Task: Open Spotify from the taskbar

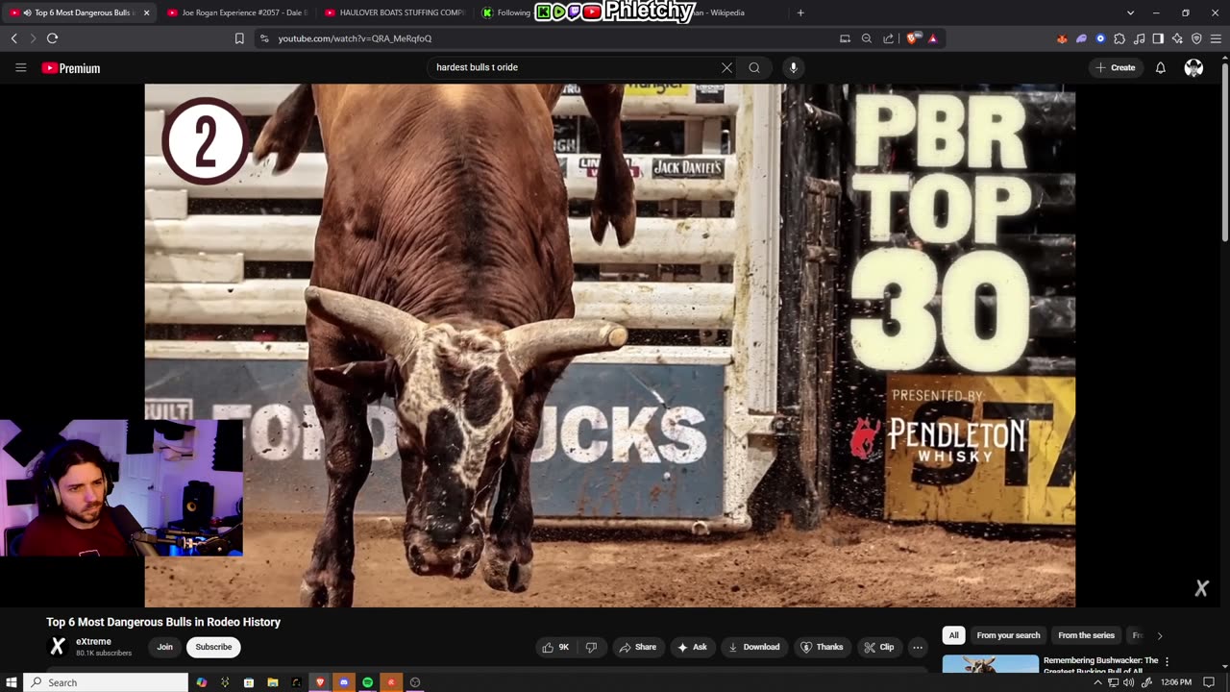Action: pyautogui.click(x=367, y=682)
